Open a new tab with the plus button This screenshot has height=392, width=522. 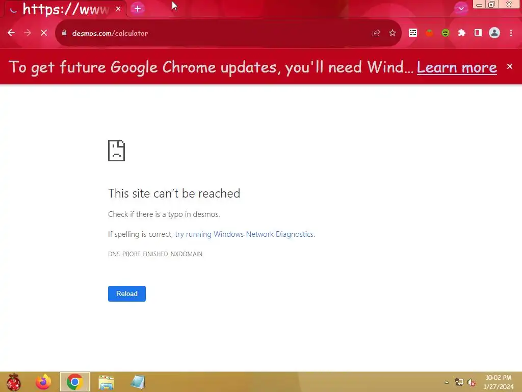(138, 9)
